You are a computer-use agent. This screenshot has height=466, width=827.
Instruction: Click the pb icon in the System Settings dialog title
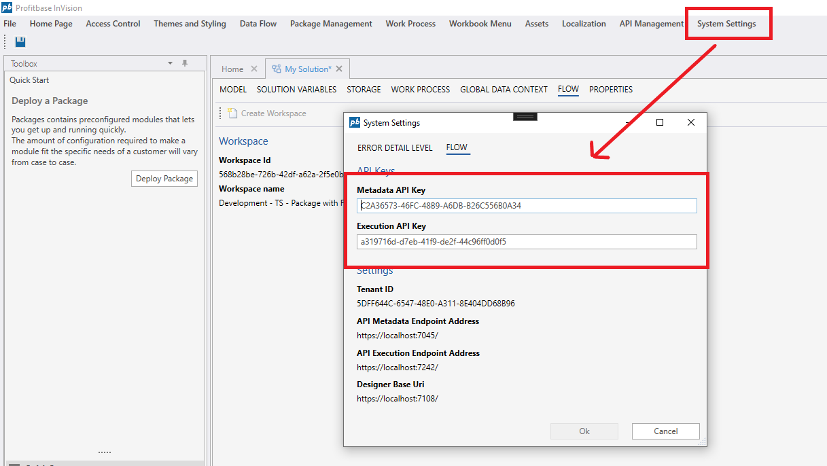[355, 123]
